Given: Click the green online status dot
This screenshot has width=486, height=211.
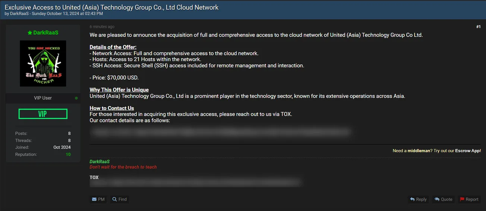Looking at the screenshot, I should (76, 98).
